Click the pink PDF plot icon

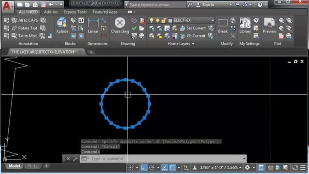[281, 36]
